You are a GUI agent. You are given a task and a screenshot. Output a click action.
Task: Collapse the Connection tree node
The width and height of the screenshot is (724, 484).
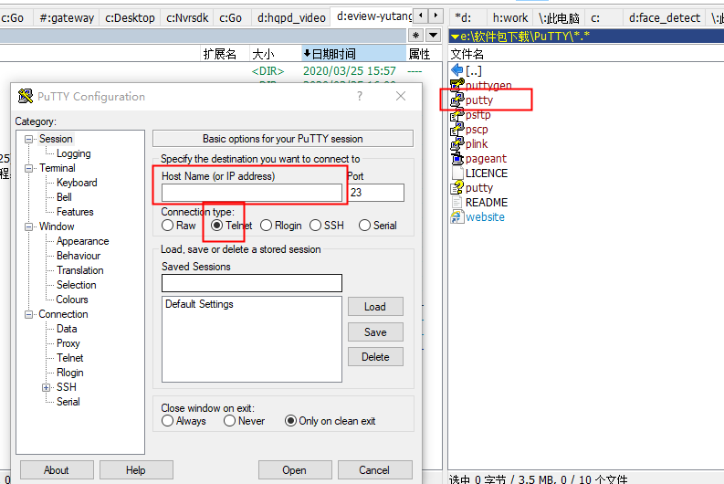28,314
